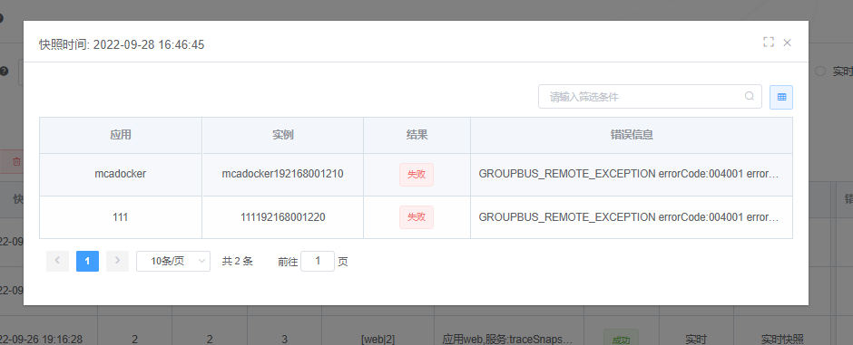Click the 失败 tag in row 111
Viewport: 853px width, 345px height.
[x=417, y=217]
